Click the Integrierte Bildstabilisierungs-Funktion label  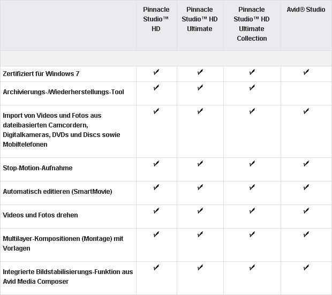[68, 277]
